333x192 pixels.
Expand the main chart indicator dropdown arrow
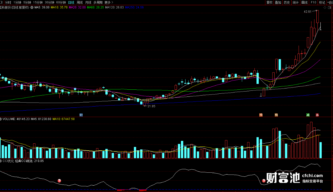[x=32, y=7]
